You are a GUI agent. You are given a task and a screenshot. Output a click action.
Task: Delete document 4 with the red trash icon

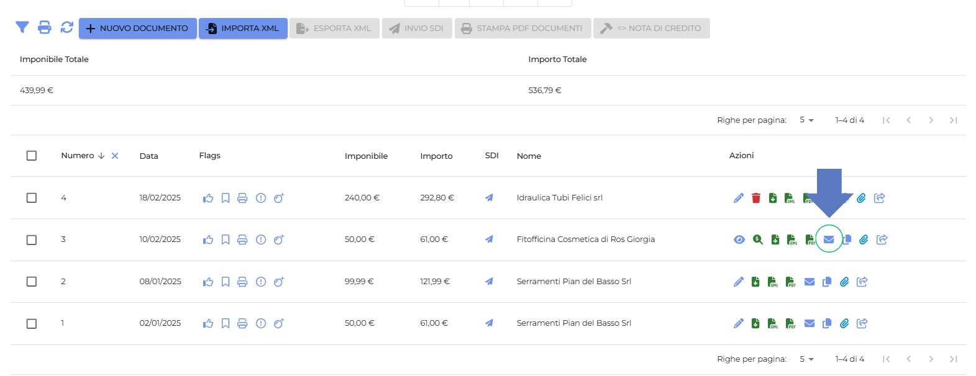pyautogui.click(x=755, y=198)
